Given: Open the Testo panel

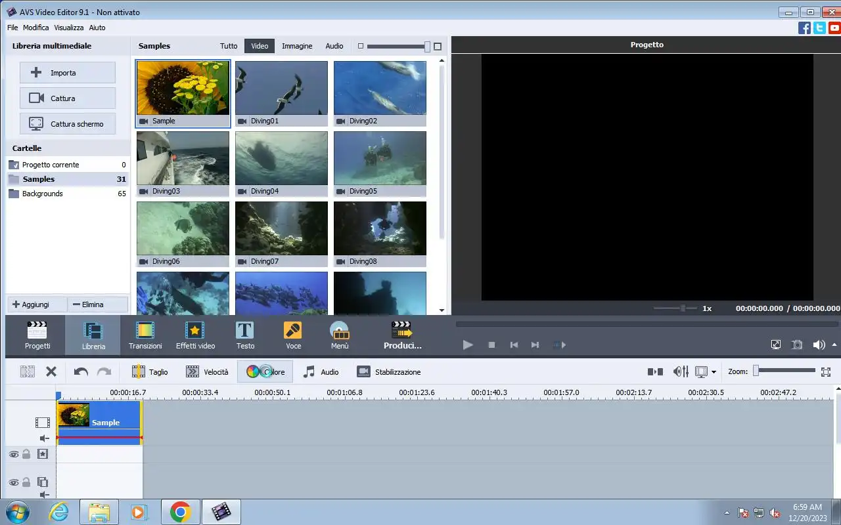Looking at the screenshot, I should (245, 335).
